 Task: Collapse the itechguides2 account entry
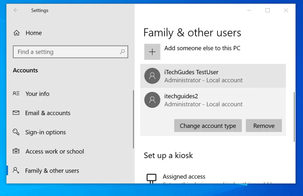(213, 100)
